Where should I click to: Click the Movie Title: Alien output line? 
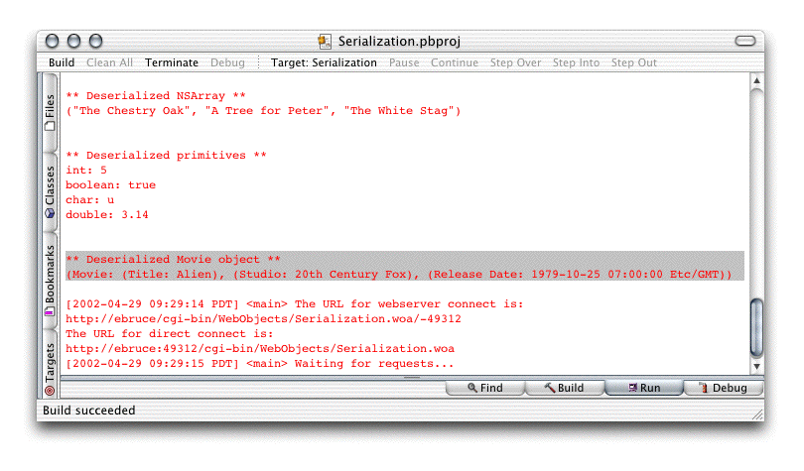[x=399, y=274]
